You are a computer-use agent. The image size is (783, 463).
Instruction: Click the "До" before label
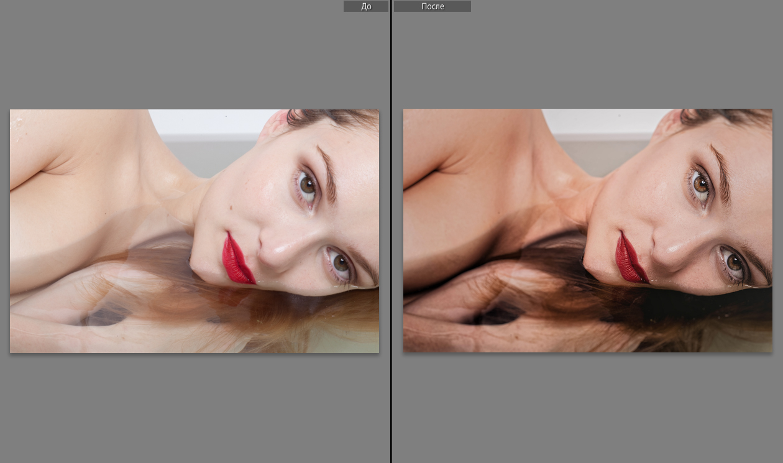(x=366, y=6)
